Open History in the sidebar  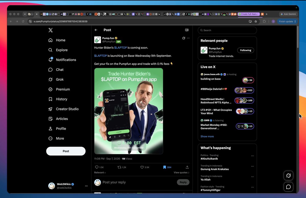coord(58,99)
